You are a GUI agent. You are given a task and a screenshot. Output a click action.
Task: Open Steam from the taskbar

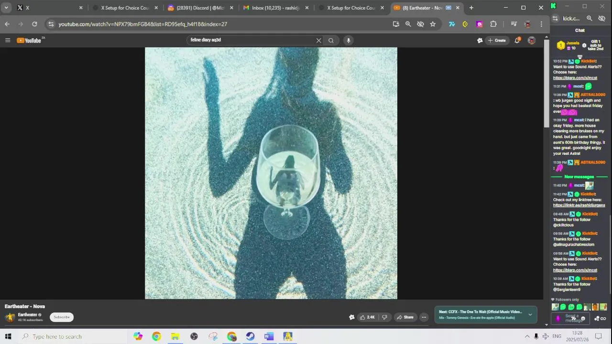250,336
